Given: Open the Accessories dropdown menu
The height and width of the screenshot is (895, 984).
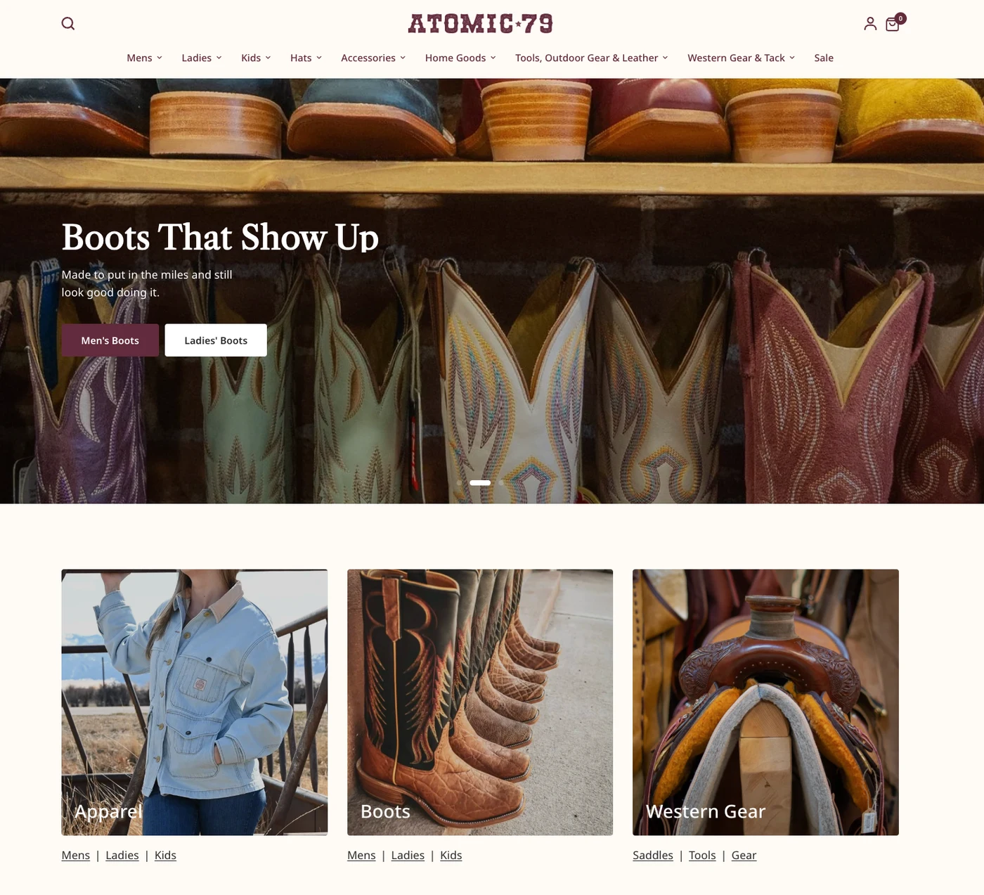Looking at the screenshot, I should (373, 58).
